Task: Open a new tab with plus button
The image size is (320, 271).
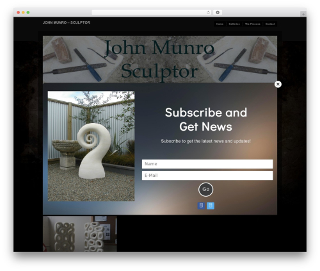Action: point(303,14)
